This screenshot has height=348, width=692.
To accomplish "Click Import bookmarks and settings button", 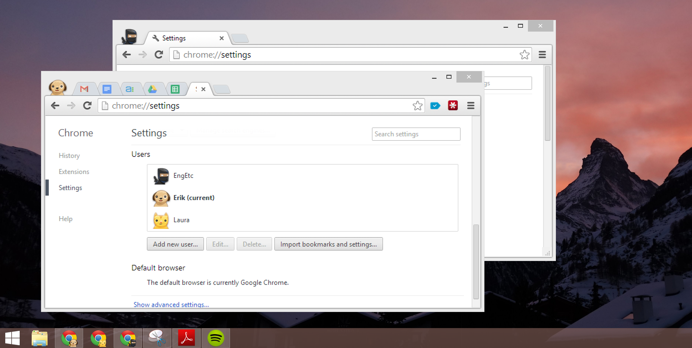I will 328,244.
